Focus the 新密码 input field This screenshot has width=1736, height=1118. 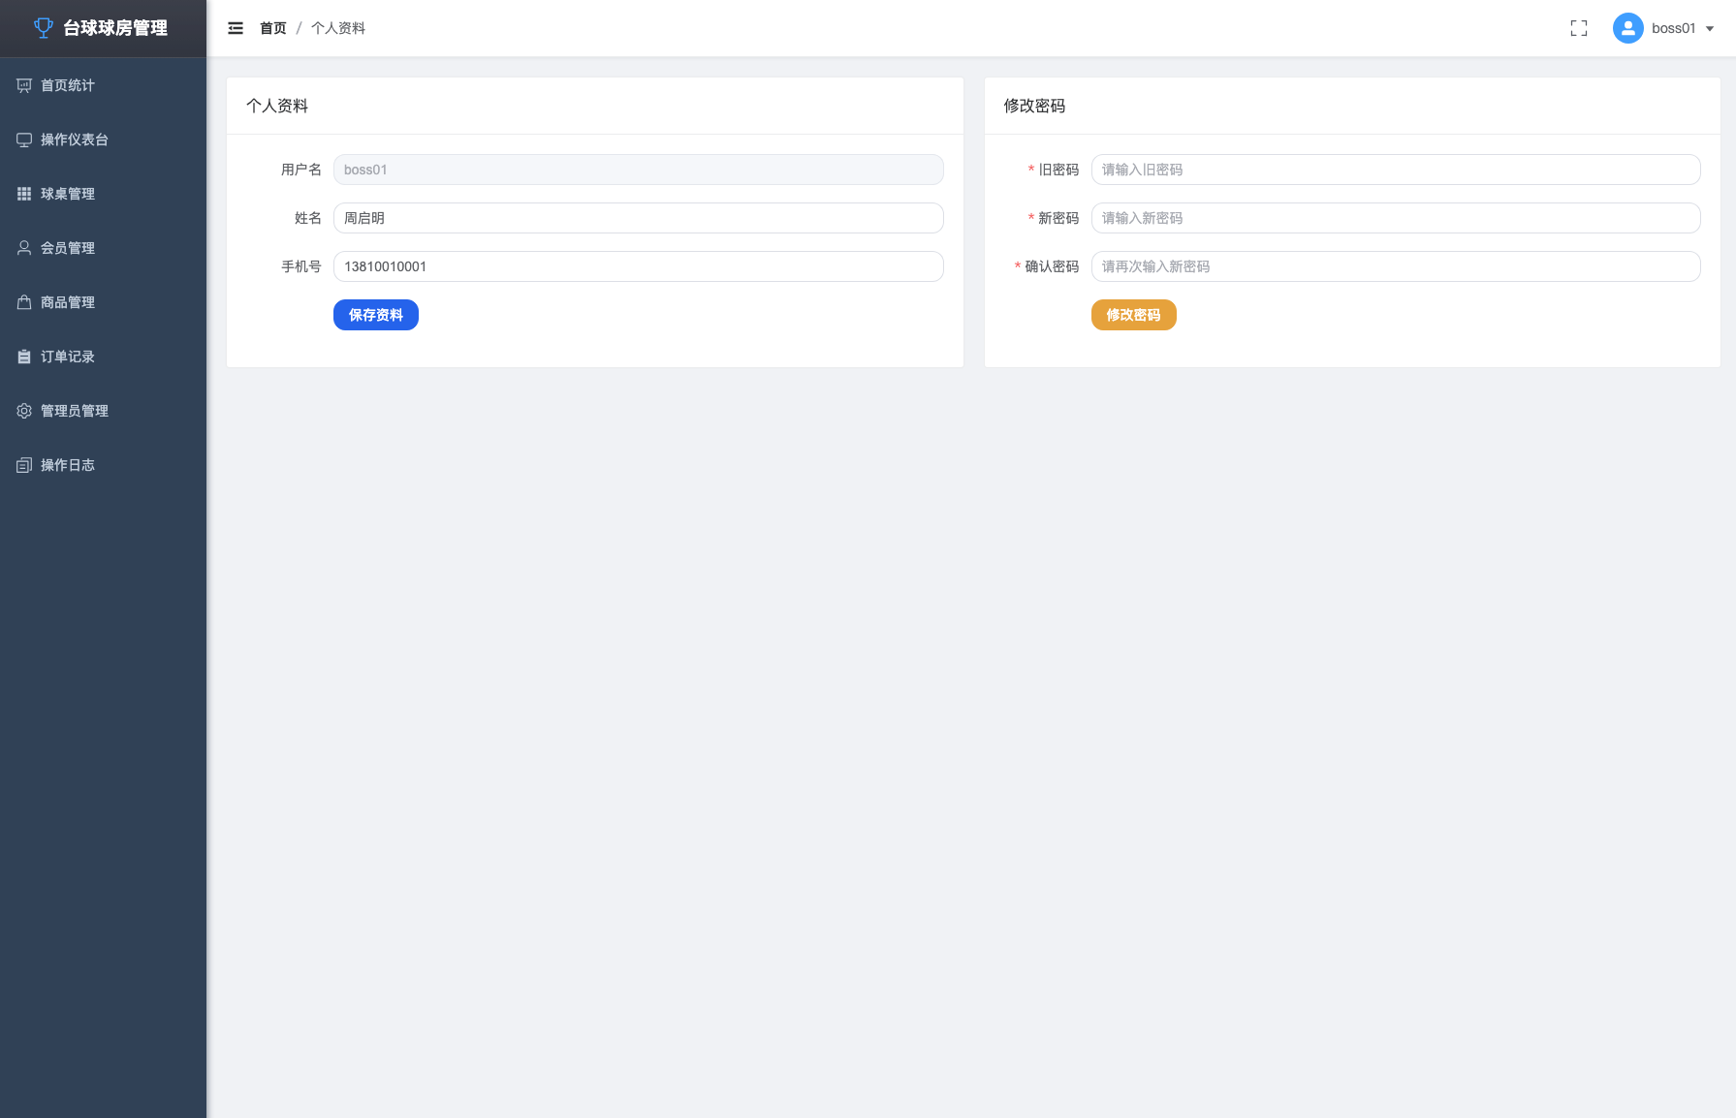pos(1396,218)
